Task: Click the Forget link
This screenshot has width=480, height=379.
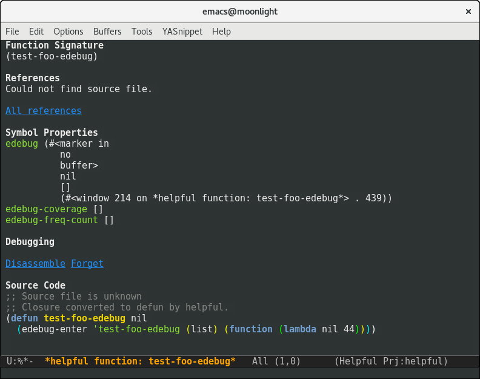Action: click(x=87, y=264)
